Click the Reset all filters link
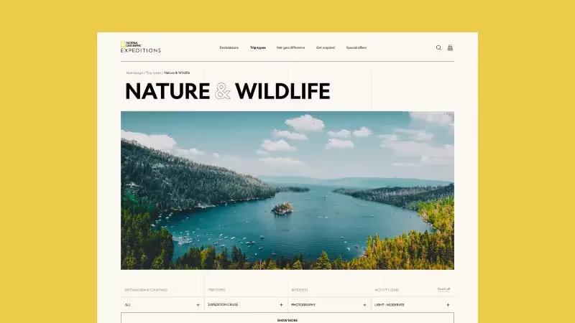The height and width of the screenshot is (323, 575). coord(443,289)
